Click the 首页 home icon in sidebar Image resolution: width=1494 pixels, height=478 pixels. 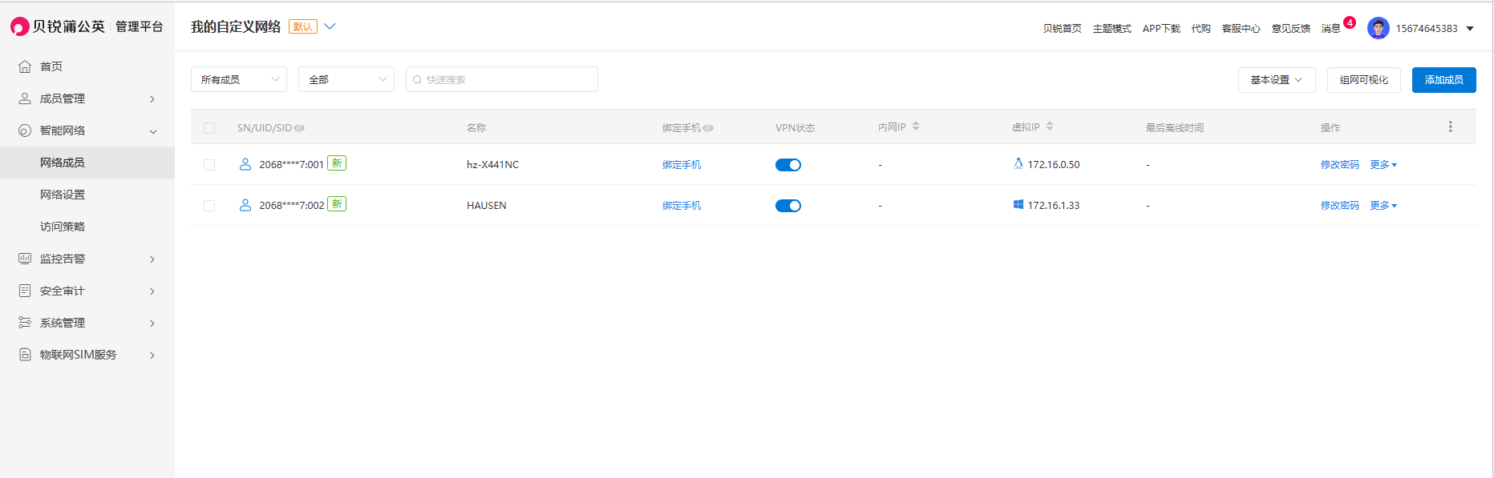pos(25,66)
